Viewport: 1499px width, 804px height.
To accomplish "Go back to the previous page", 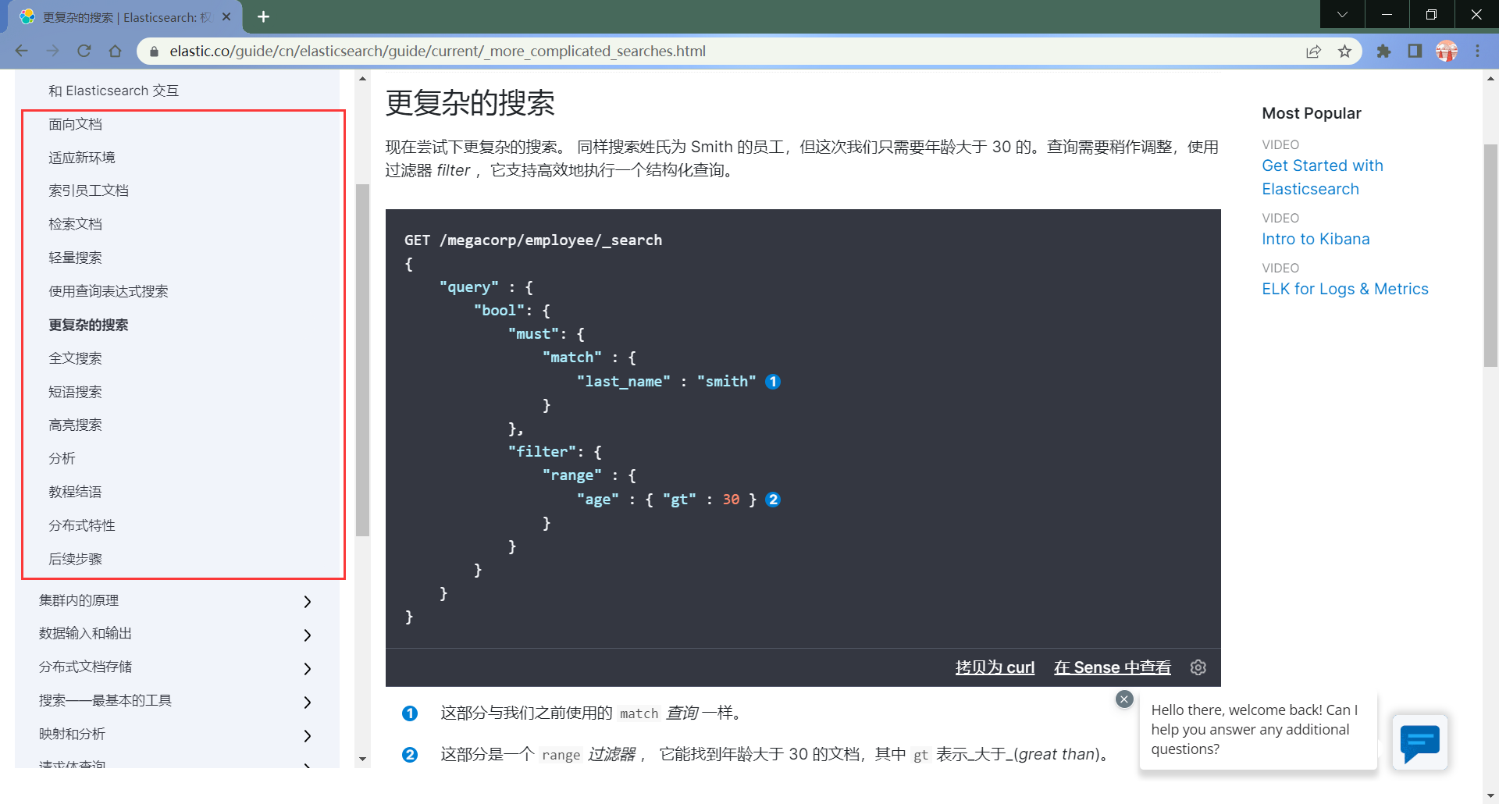I will 21,51.
